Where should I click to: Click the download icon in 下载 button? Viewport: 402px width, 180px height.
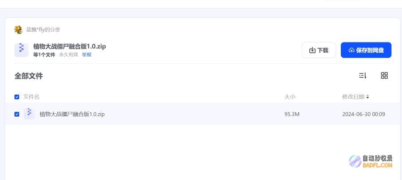coord(312,50)
